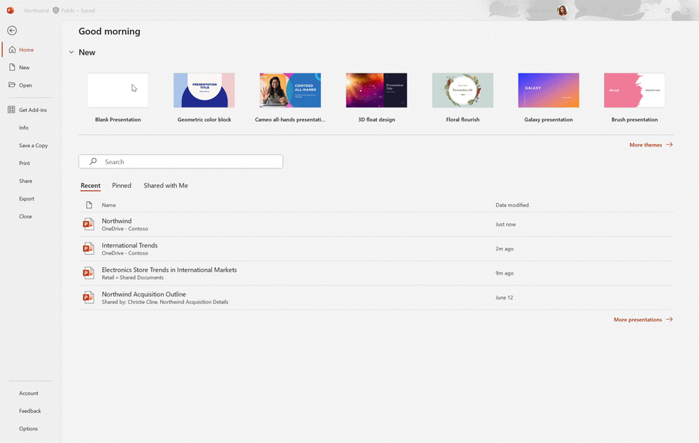The image size is (699, 443).
Task: Open the Account page
Action: (29, 393)
